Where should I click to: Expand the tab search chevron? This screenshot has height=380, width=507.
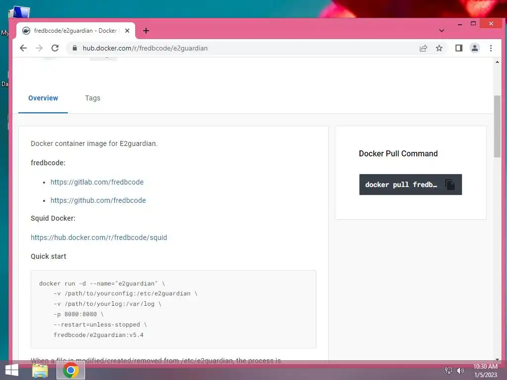point(441,31)
